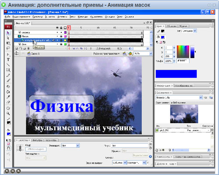The width and height of the screenshot is (219, 175).
Task: Switch to the Фильтры tab
Action: tap(38, 140)
